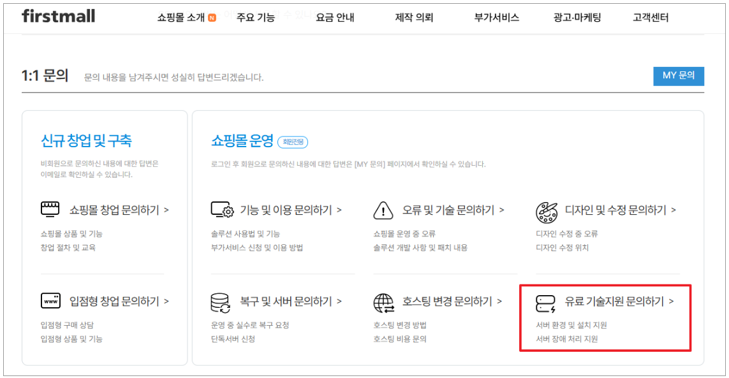The image size is (729, 378).
Task: Open the 부가서비스 menu item
Action: (496, 18)
